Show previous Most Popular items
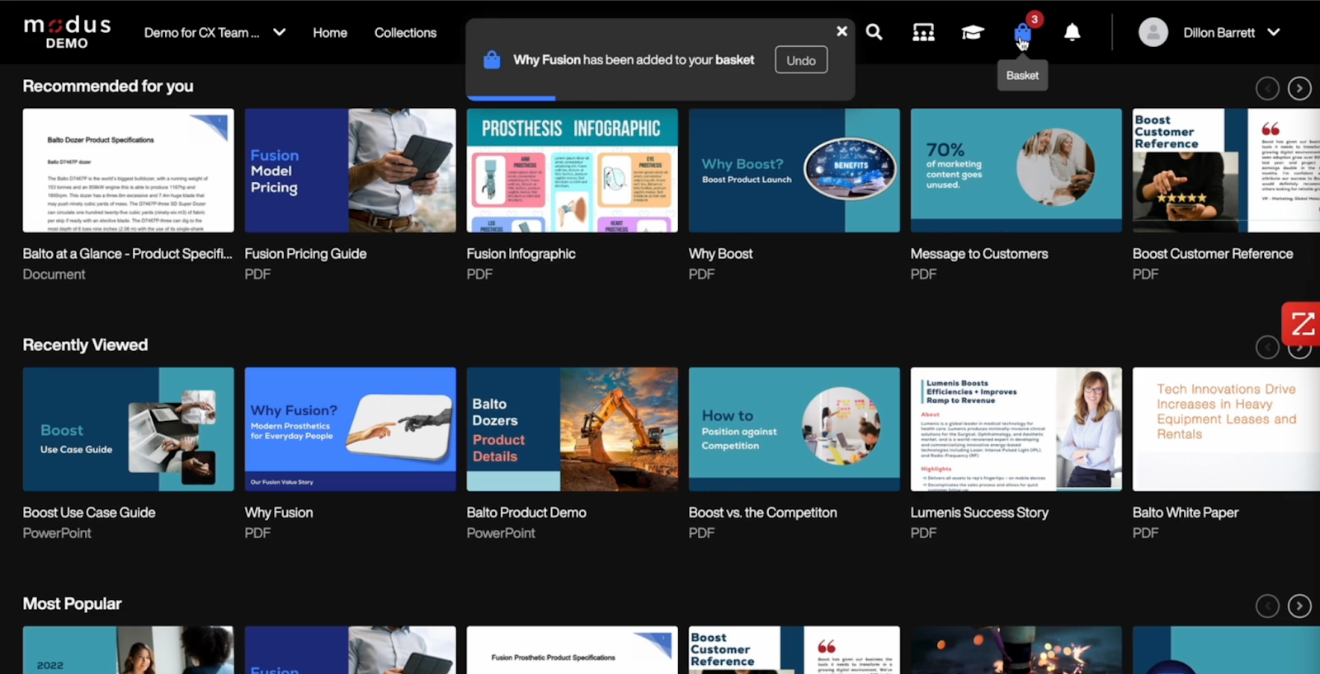The height and width of the screenshot is (674, 1320). tap(1267, 606)
